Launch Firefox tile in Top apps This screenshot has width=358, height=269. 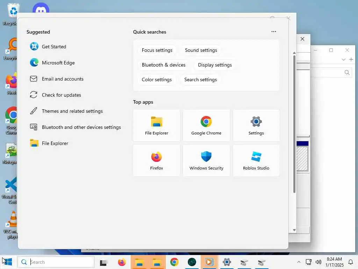click(157, 160)
